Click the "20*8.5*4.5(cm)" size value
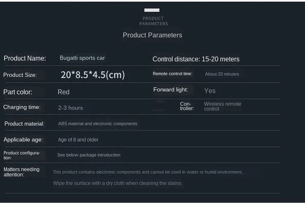Image resolution: width=305 pixels, height=204 pixels. (93, 75)
